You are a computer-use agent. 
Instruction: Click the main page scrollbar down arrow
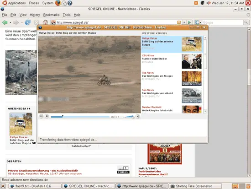[x=249, y=175]
